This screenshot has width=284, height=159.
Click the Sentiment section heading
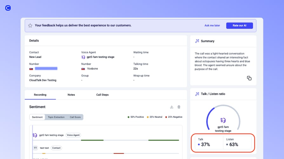coord(37,107)
